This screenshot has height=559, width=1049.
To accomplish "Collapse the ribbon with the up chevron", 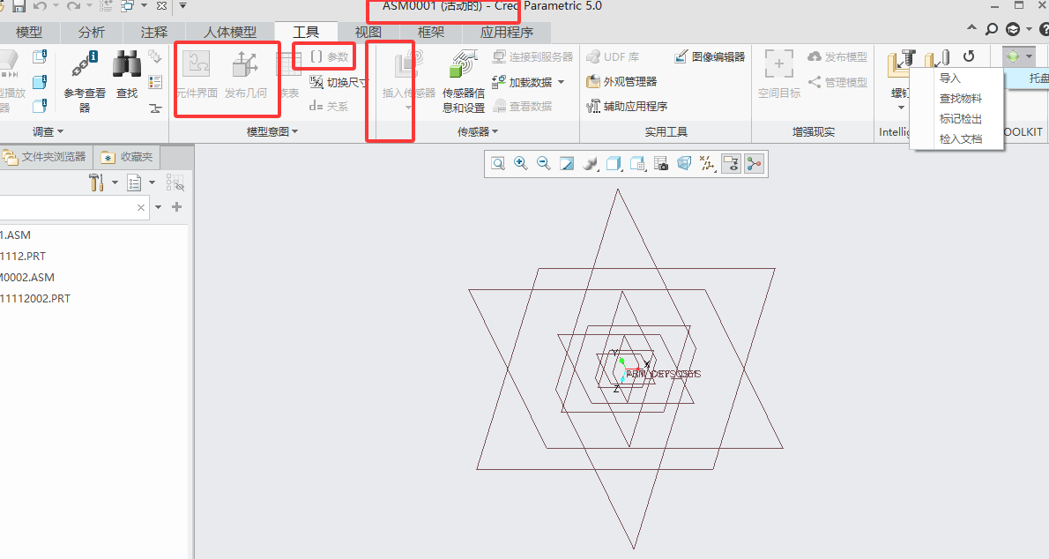I will (x=971, y=28).
